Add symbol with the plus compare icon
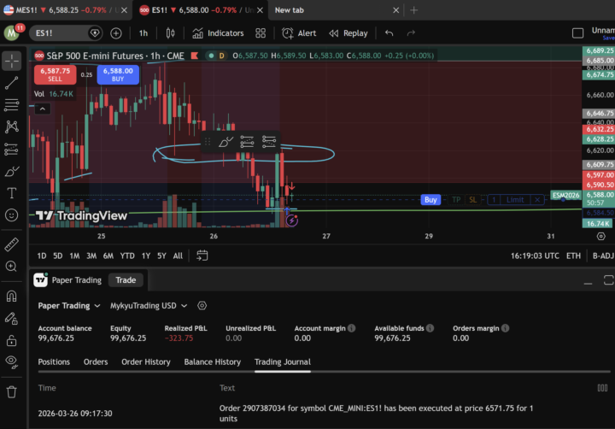The height and width of the screenshot is (429, 615). pos(116,33)
